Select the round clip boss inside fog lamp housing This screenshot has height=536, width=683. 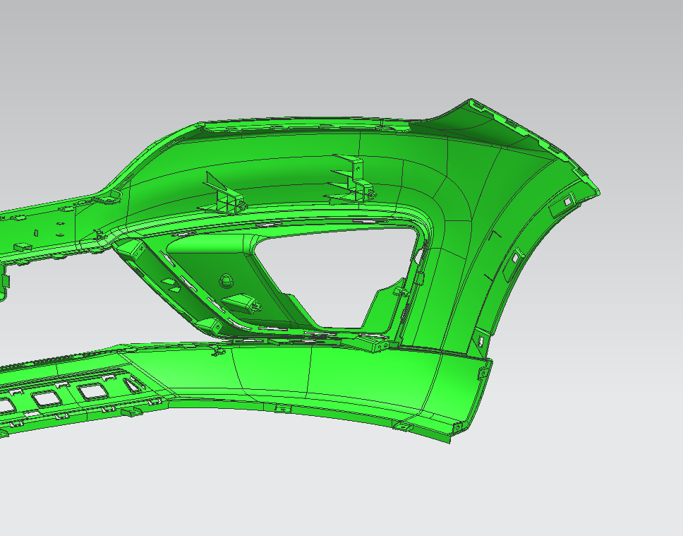click(226, 281)
